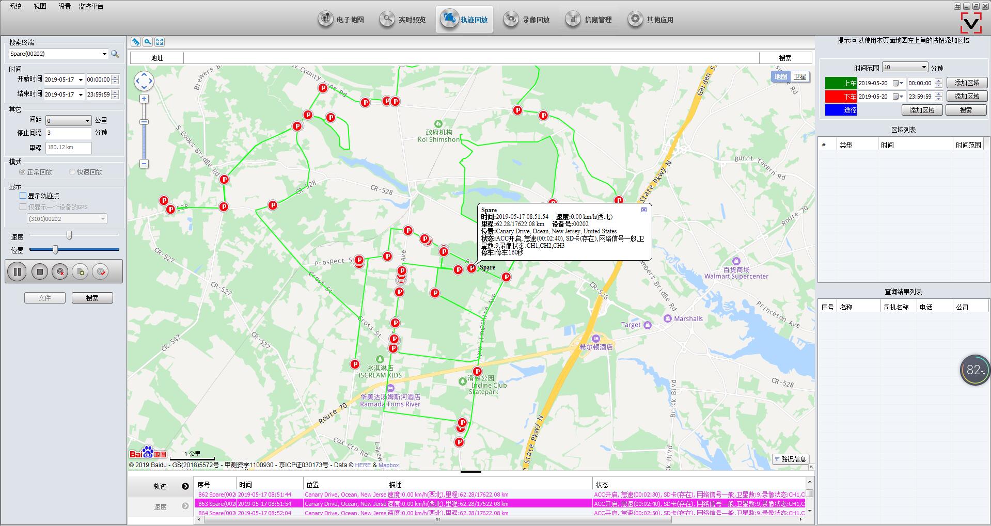Adjust the 位置 playback slider
The width and height of the screenshot is (991, 526).
pos(55,250)
